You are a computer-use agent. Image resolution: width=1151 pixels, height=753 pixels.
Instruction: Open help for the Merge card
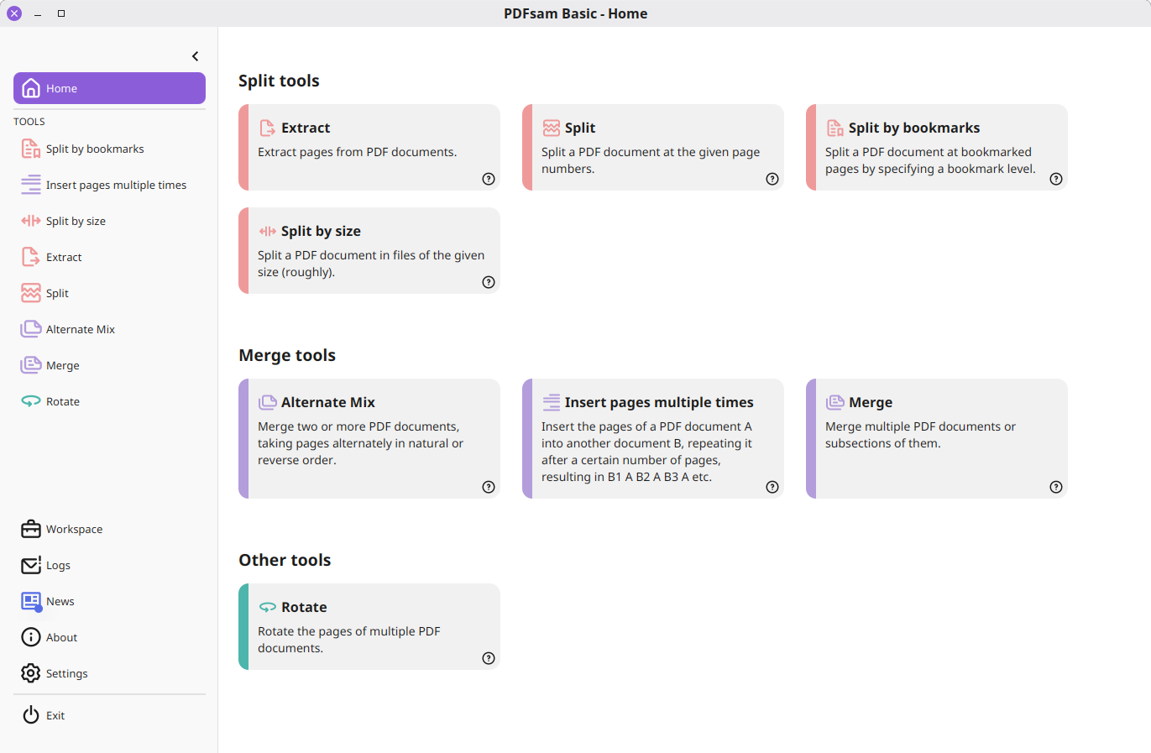(1056, 487)
